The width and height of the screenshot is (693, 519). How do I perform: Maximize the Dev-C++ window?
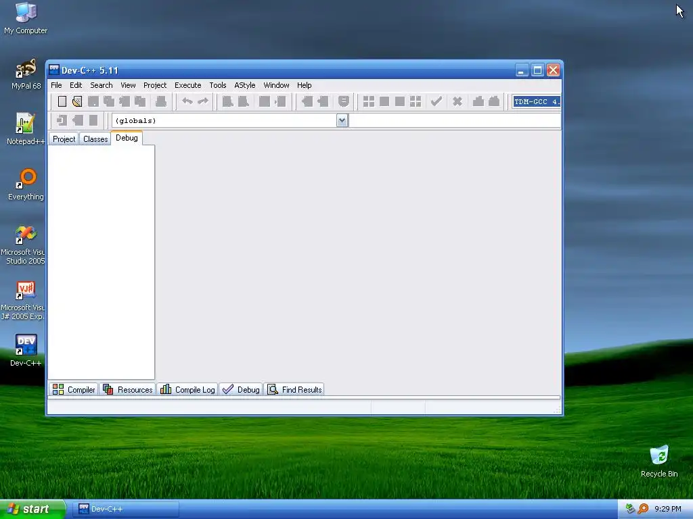click(x=537, y=70)
